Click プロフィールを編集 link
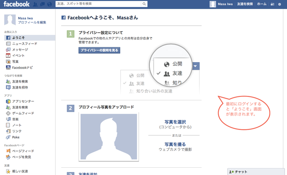 click(32, 22)
